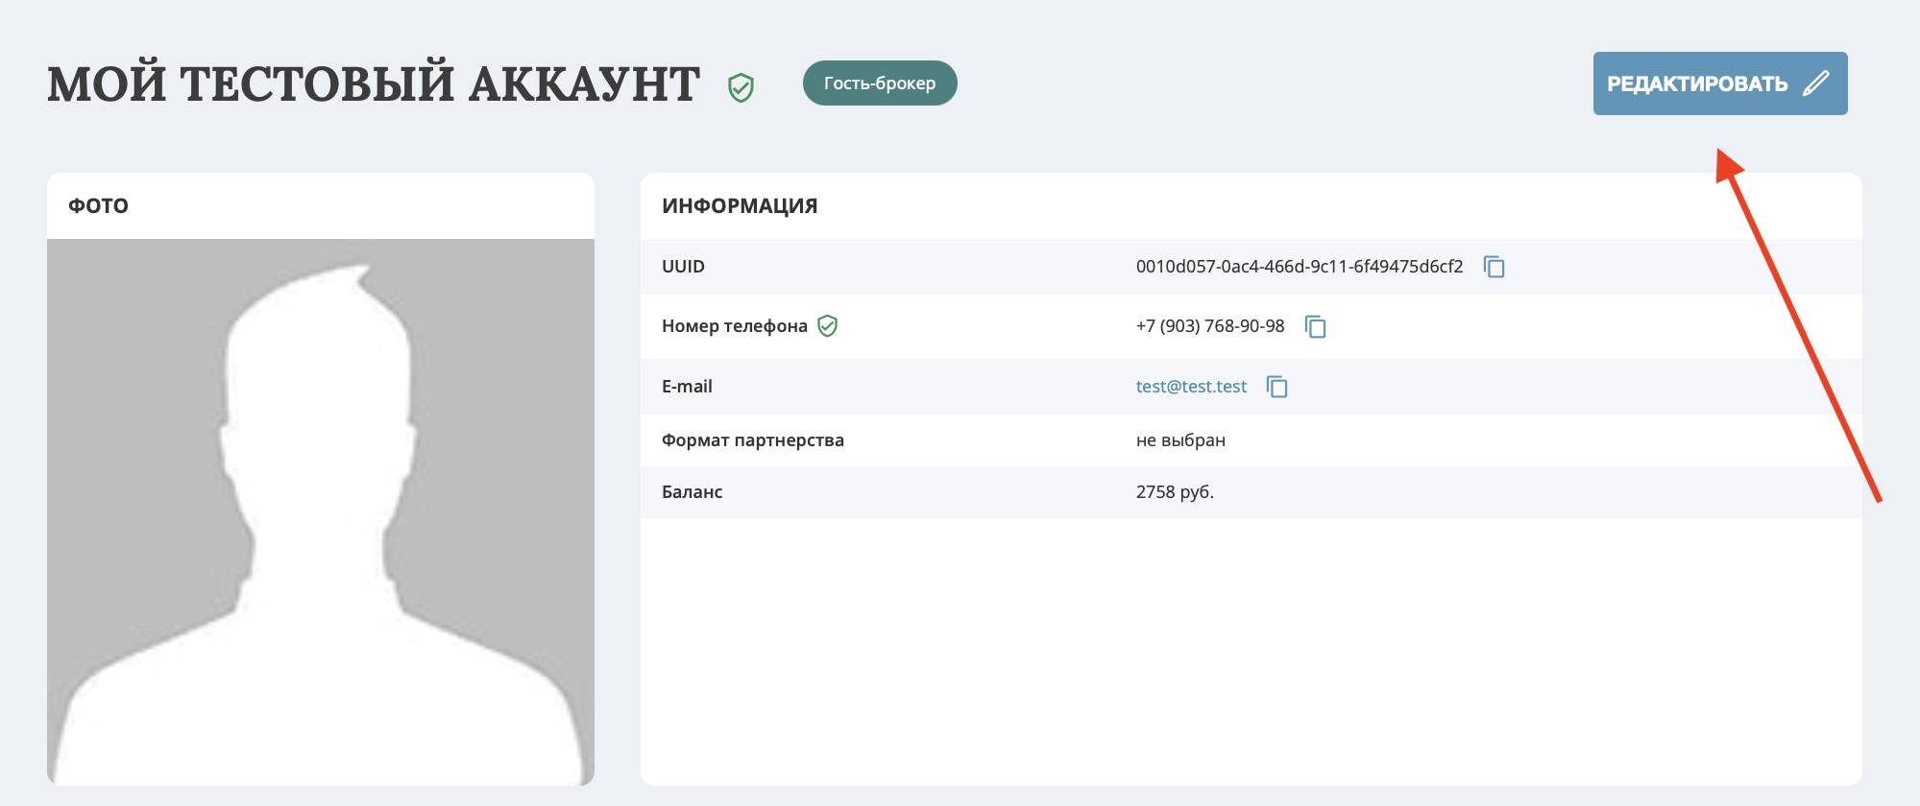Click the pencil icon in the edit button

coord(1815,83)
